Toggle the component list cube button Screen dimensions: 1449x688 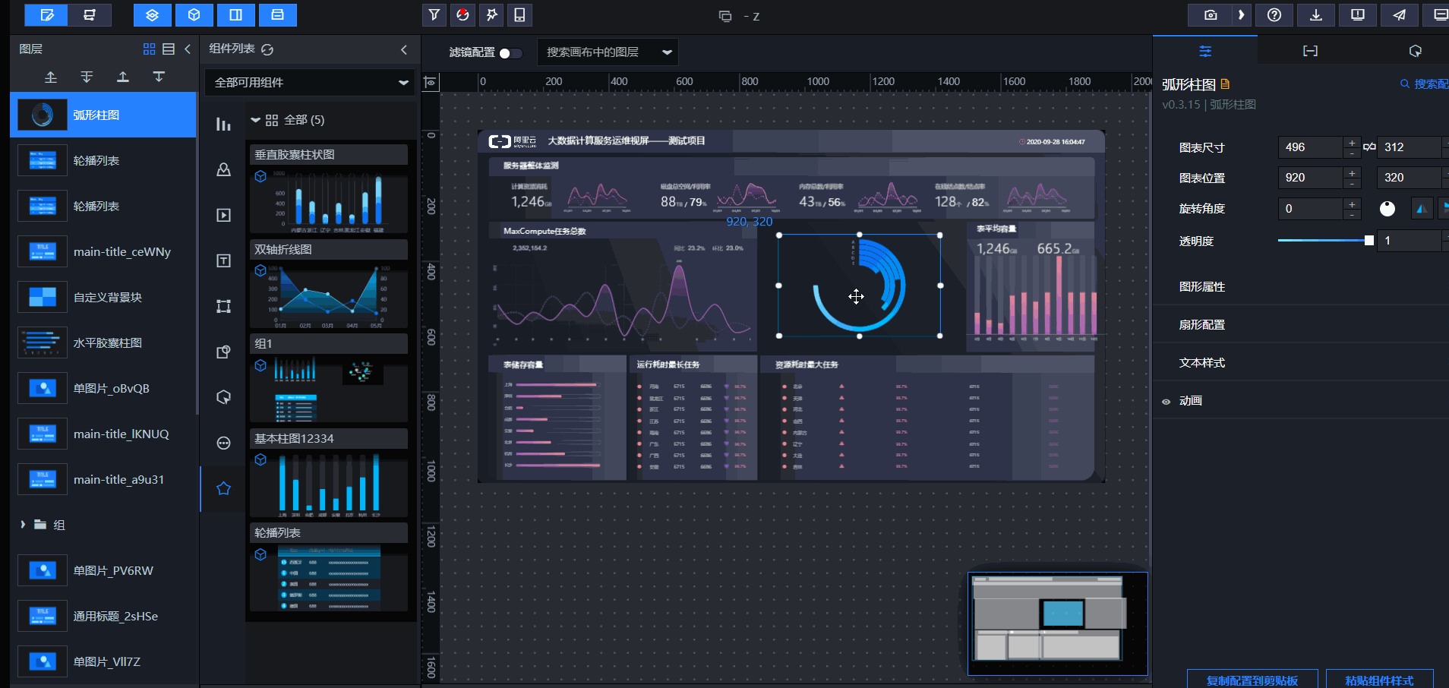coord(194,14)
